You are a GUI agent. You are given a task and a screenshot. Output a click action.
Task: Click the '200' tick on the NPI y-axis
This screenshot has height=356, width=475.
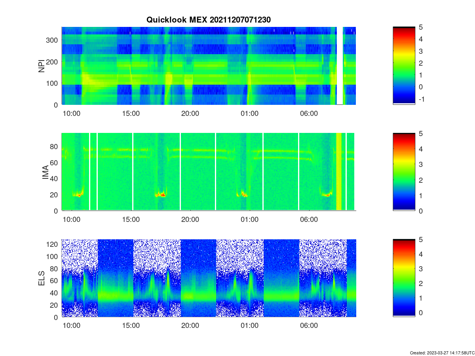coord(53,62)
